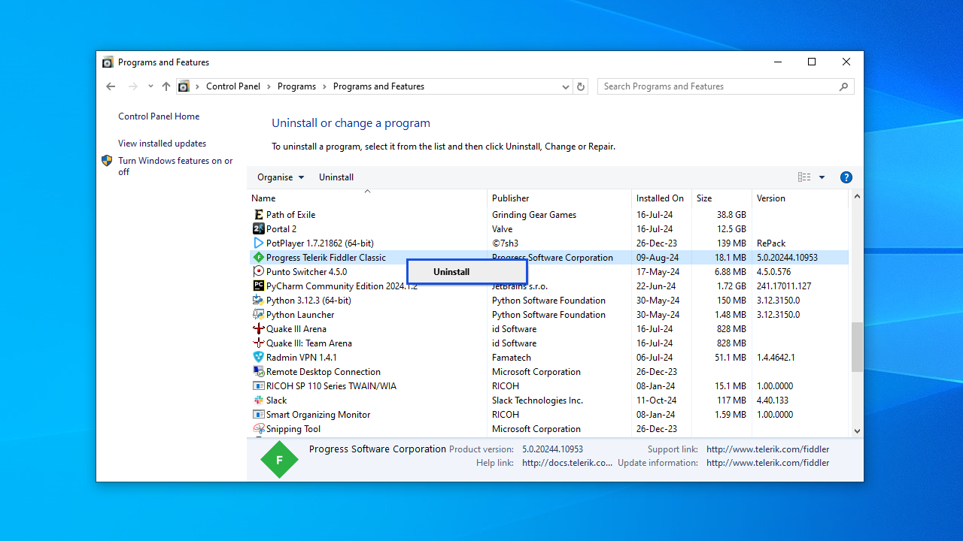
Task: Select the Portal 2 entry
Action: pos(548,229)
